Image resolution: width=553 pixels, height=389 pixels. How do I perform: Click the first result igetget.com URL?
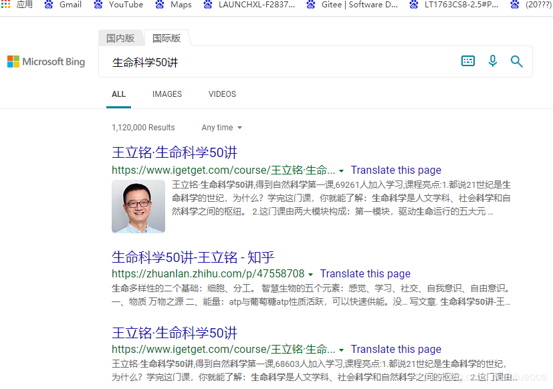coord(223,170)
